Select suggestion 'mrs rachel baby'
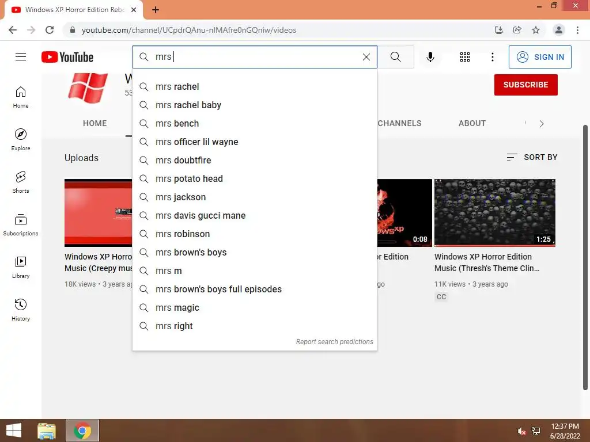This screenshot has height=442, width=590. (x=254, y=105)
